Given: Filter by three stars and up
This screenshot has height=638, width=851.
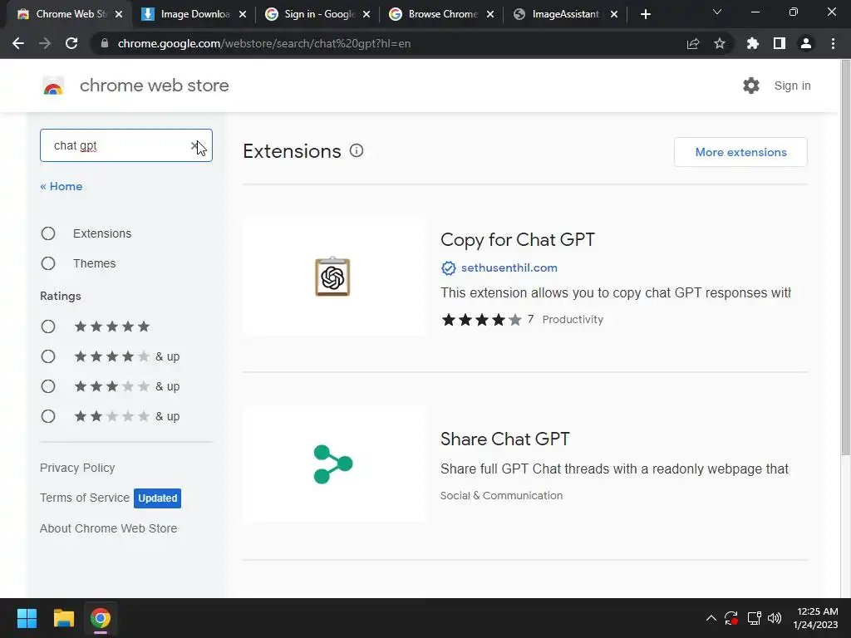Looking at the screenshot, I should pyautogui.click(x=48, y=386).
